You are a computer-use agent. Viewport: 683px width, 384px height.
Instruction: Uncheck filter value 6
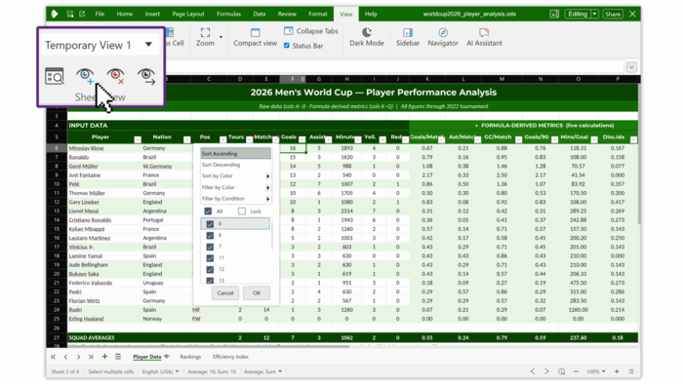[210, 235]
